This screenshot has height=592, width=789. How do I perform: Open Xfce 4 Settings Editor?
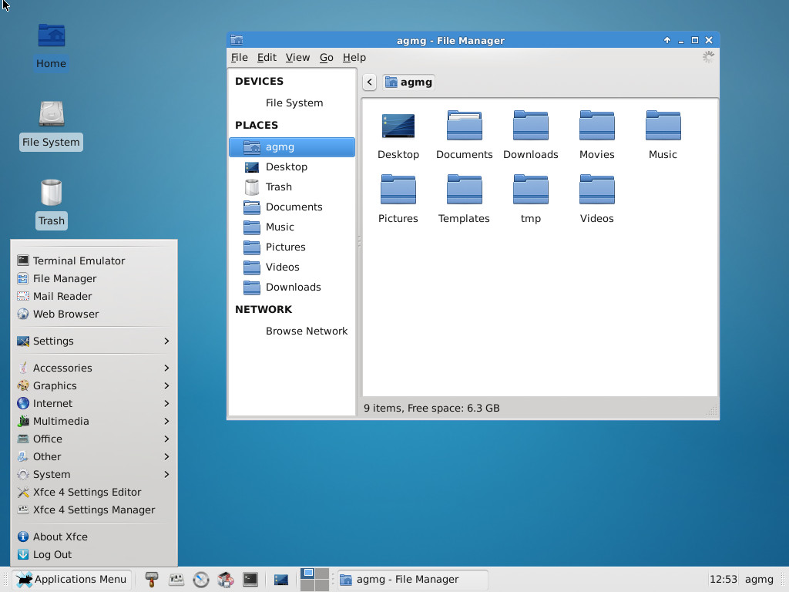(x=94, y=492)
